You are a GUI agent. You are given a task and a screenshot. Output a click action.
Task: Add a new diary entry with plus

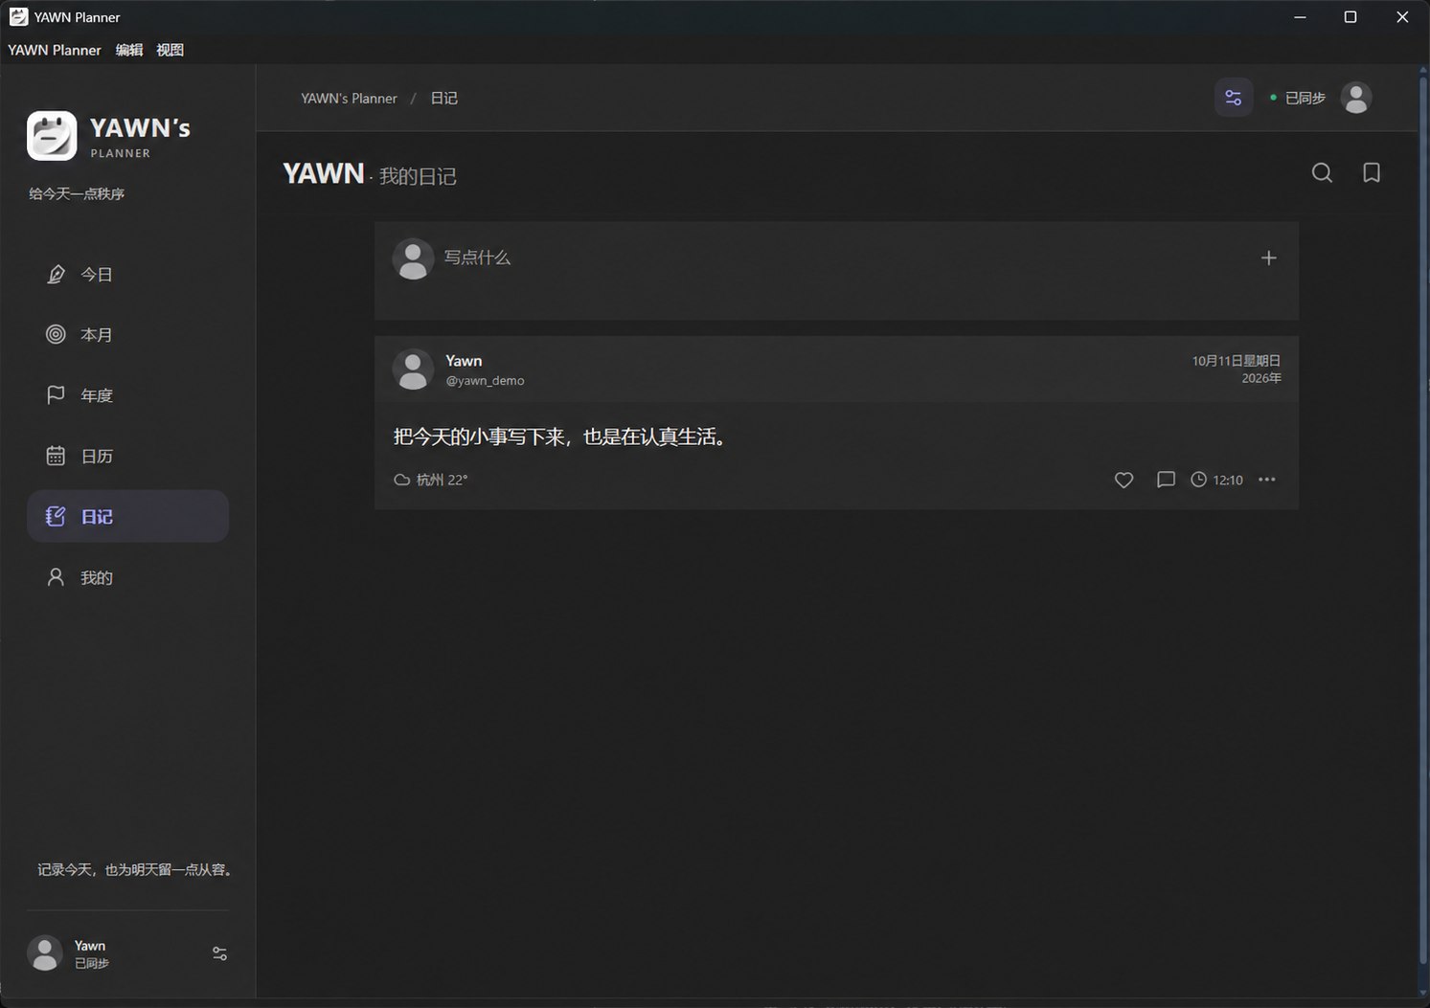1268,258
